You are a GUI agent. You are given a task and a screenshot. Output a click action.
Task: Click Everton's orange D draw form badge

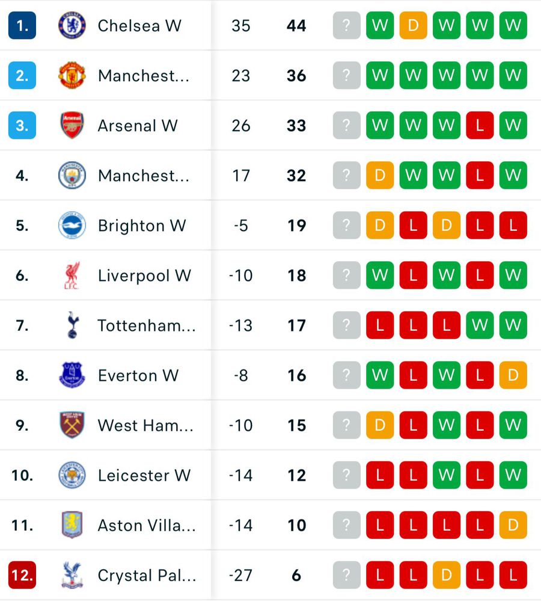click(513, 375)
